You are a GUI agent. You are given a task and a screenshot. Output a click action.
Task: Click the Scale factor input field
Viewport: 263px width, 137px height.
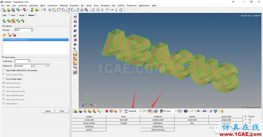23,61
